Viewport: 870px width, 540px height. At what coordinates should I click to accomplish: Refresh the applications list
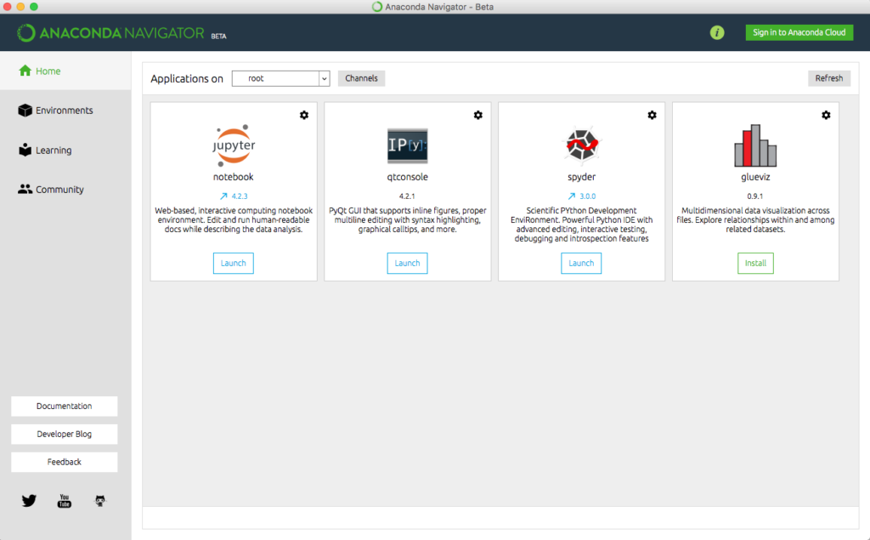coord(828,78)
